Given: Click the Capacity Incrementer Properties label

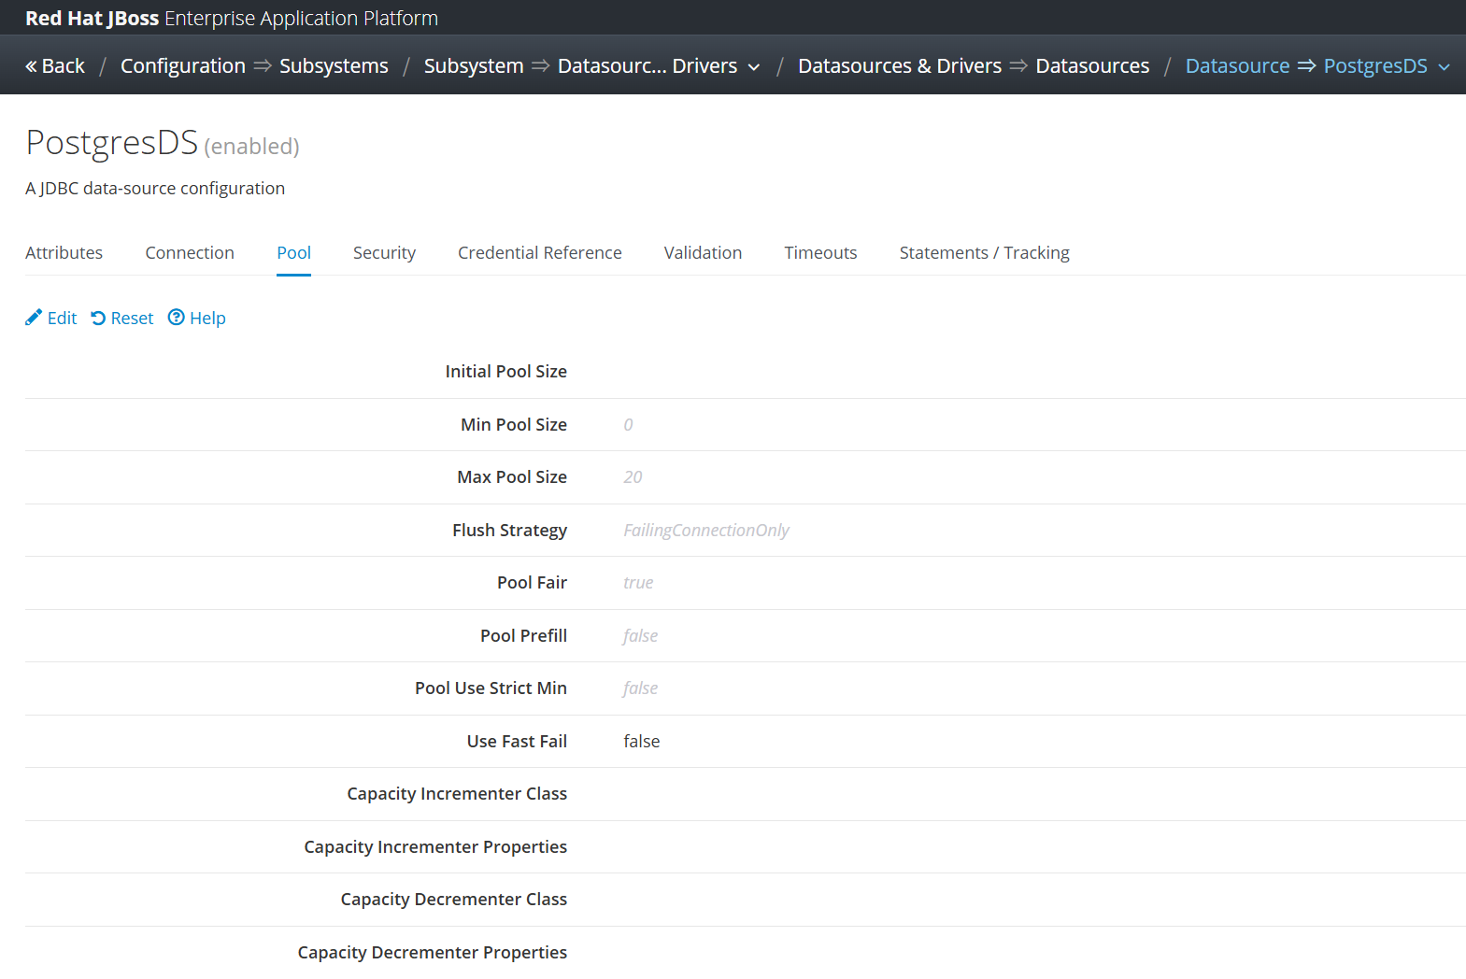Looking at the screenshot, I should (x=435, y=847).
